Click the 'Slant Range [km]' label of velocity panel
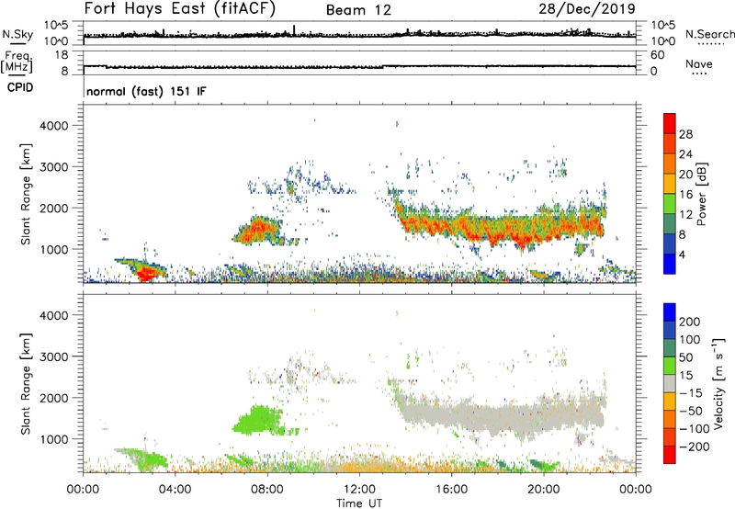The image size is (735, 509). pyautogui.click(x=26, y=384)
